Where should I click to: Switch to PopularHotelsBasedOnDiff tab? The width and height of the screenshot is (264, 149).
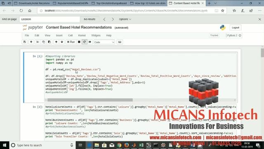pos(71,3)
